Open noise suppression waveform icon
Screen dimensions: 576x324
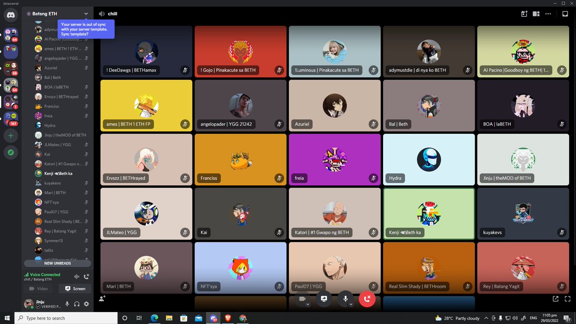[x=76, y=276]
